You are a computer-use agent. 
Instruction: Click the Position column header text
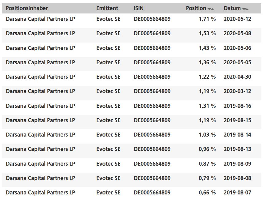pos(196,8)
